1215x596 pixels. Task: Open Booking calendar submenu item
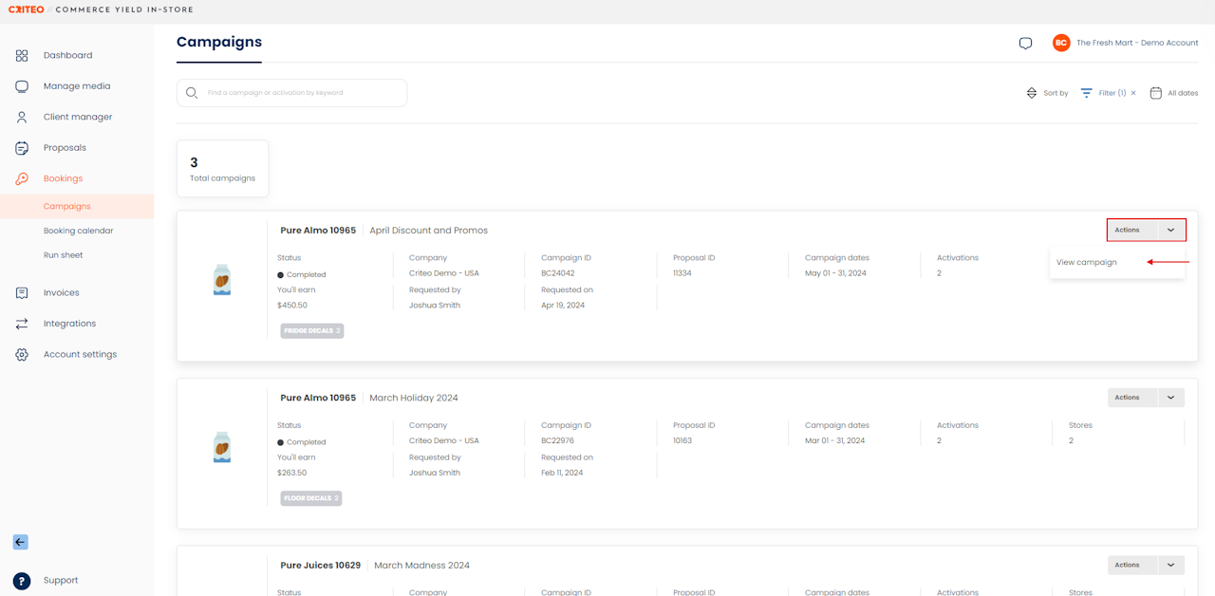point(78,231)
